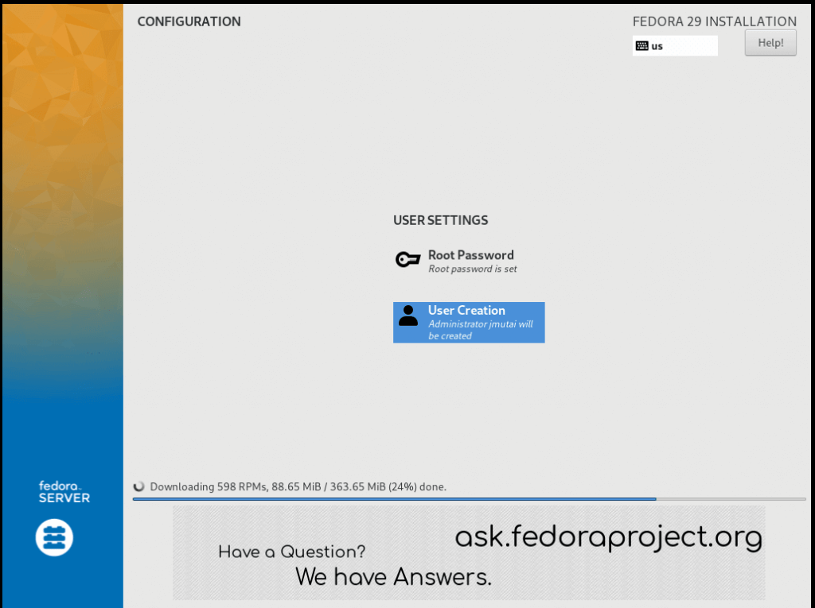Visit the ask.fedoraproject.org link

point(607,536)
